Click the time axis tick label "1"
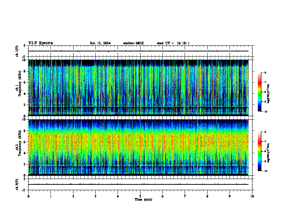Viewport: 284px width, 220px height. click(x=51, y=196)
